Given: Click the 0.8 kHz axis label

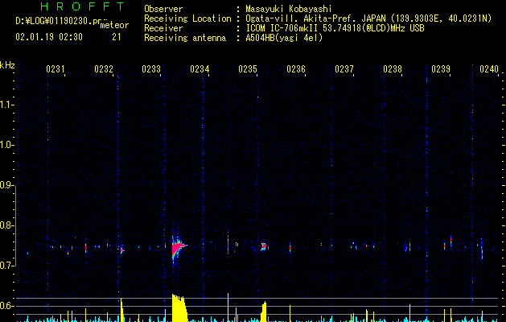Looking at the screenshot, I should (7, 225).
